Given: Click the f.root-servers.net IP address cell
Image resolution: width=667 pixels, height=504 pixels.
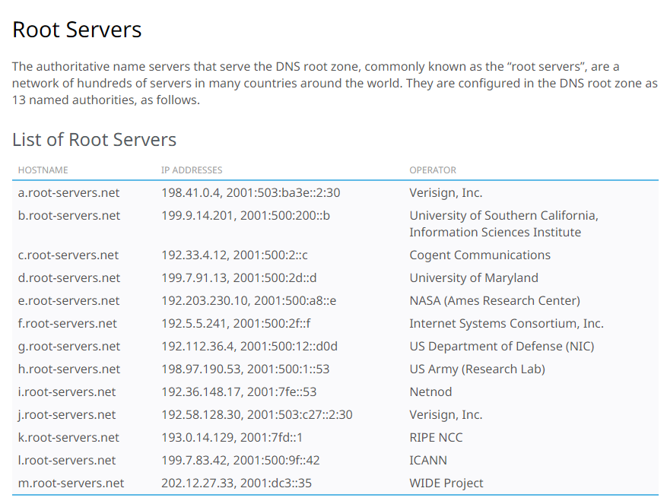Looking at the screenshot, I should click(x=236, y=324).
